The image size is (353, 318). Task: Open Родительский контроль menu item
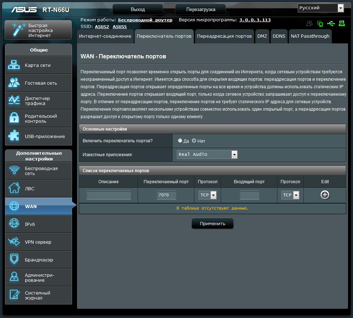[x=39, y=118]
